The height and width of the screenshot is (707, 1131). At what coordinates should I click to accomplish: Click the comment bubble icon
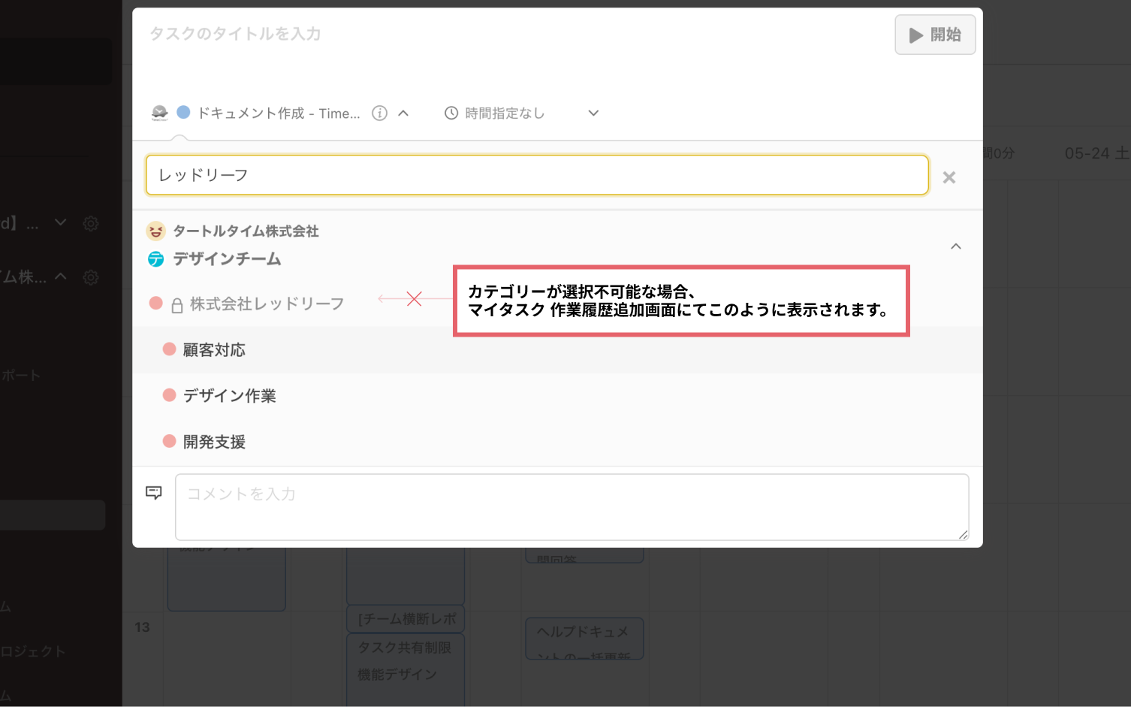(154, 493)
